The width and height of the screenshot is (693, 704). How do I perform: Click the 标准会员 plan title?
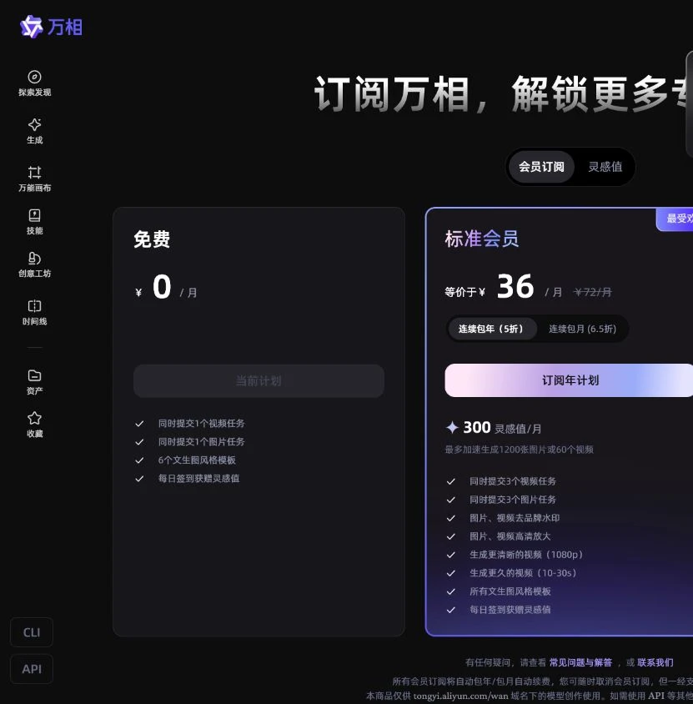point(482,239)
